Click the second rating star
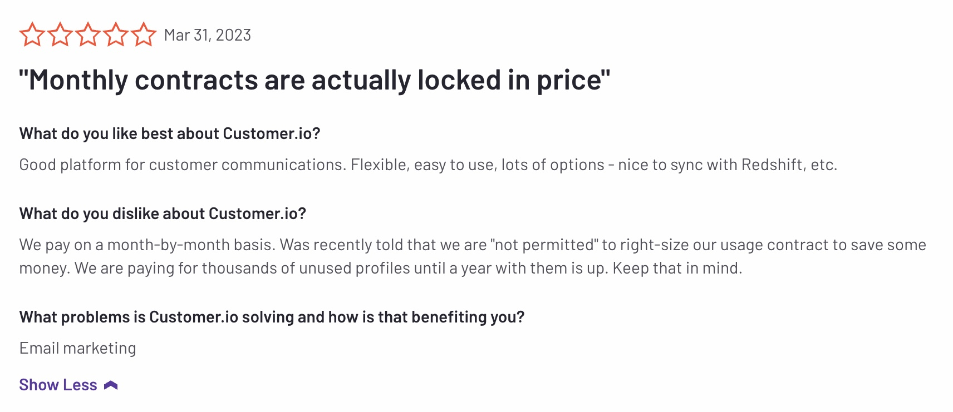Screen dimensions: 953x412 pos(61,34)
